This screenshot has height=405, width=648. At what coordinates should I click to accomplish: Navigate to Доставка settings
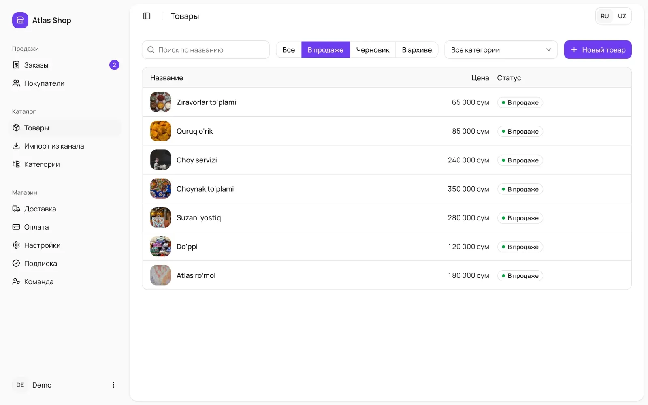(65, 209)
